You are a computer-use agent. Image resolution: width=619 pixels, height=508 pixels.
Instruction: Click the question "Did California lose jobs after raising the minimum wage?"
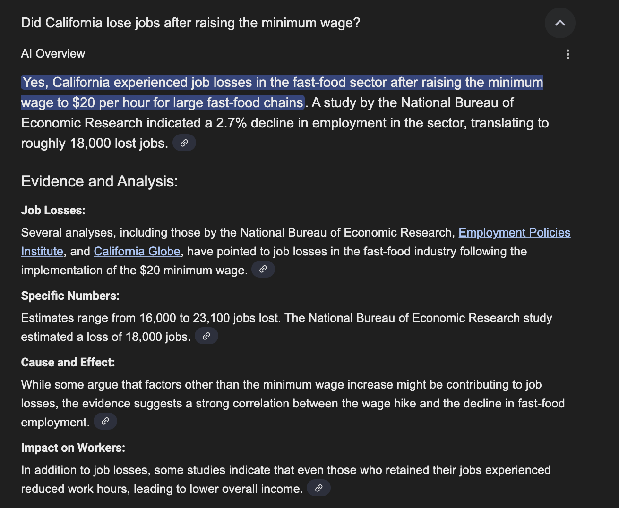(191, 23)
